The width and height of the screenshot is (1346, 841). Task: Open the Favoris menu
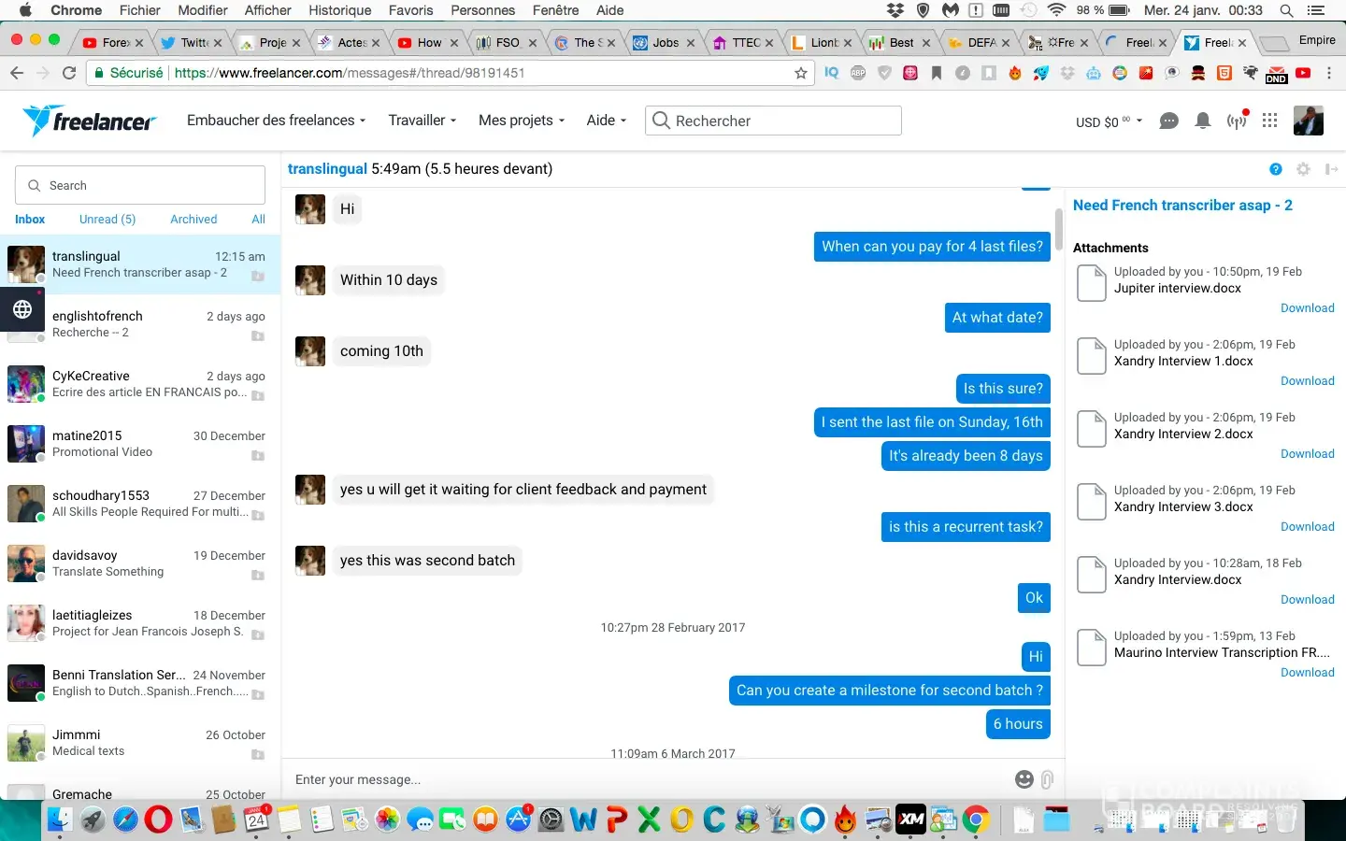tap(411, 10)
